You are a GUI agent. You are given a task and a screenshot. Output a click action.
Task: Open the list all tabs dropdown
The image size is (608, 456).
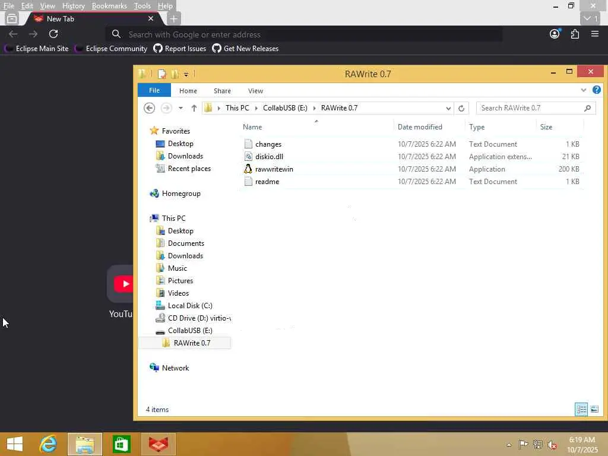tap(591, 18)
